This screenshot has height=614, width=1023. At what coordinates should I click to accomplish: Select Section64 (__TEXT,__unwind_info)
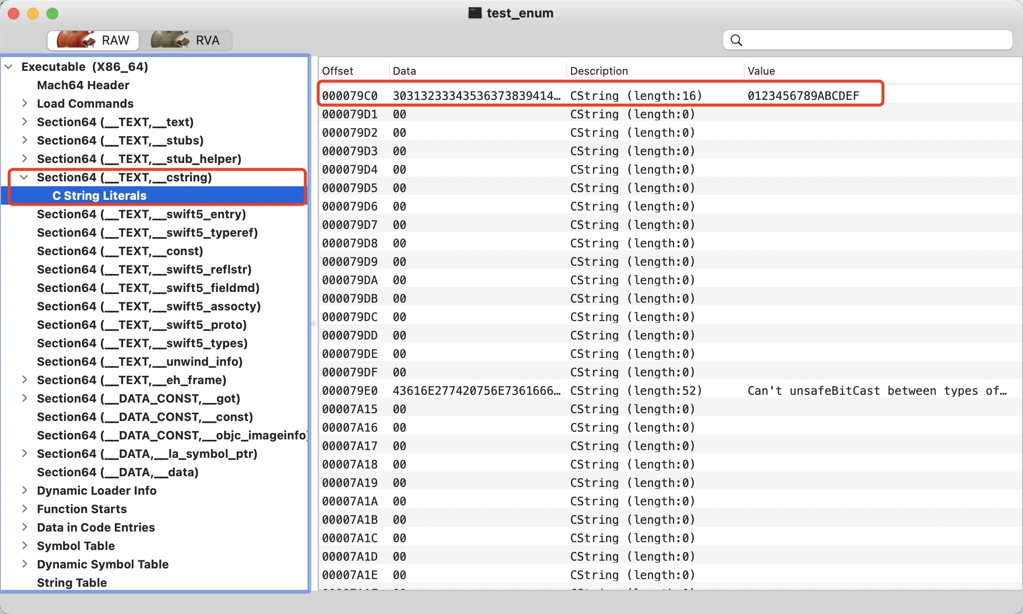coord(140,362)
